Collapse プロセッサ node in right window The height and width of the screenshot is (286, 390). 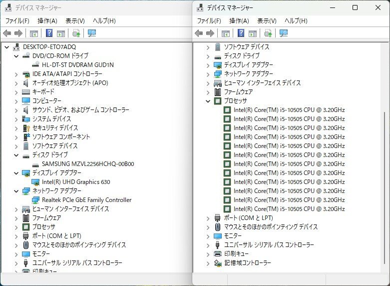(x=208, y=101)
